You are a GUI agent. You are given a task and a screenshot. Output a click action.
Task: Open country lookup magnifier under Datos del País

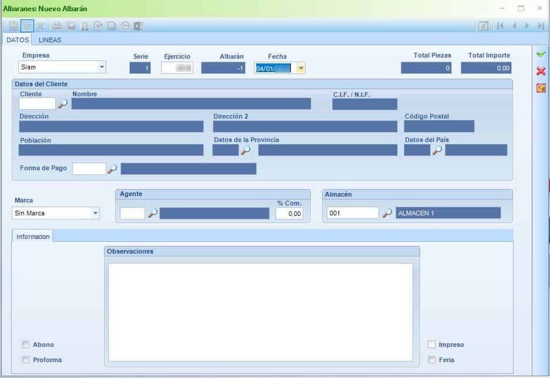point(437,150)
